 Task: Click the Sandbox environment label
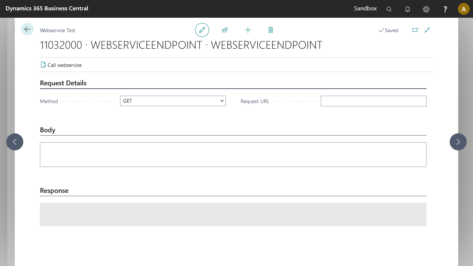coord(365,8)
